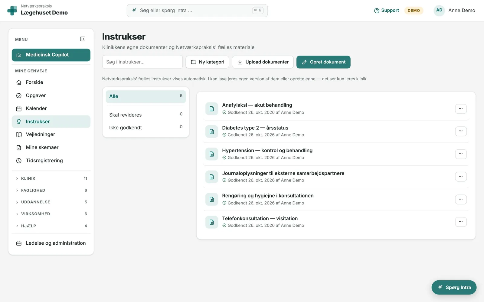This screenshot has width=484, height=302.
Task: Go to Kalender in the menu
Action: 51,108
